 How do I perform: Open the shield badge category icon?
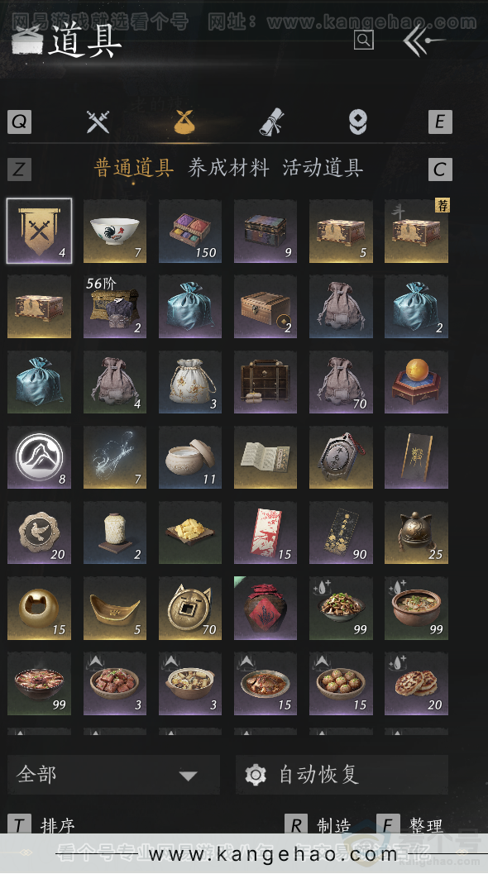click(x=357, y=122)
